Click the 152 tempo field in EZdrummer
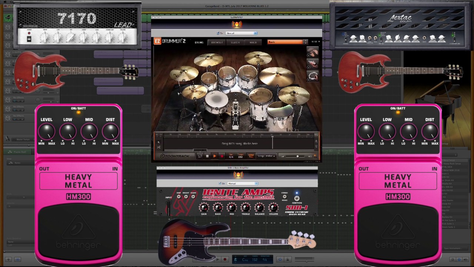 coord(240,156)
